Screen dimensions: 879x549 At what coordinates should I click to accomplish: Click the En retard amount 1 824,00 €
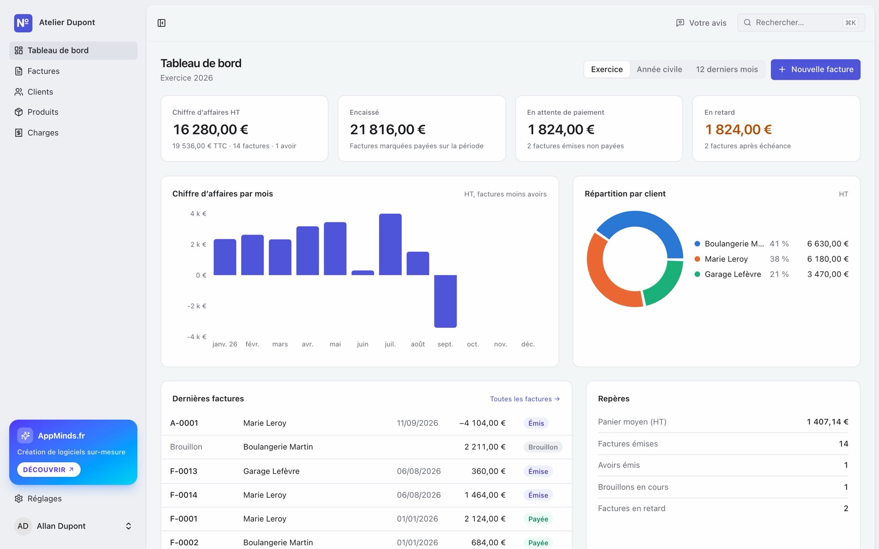tap(738, 130)
